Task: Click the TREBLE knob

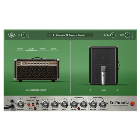Action: (45, 103)
